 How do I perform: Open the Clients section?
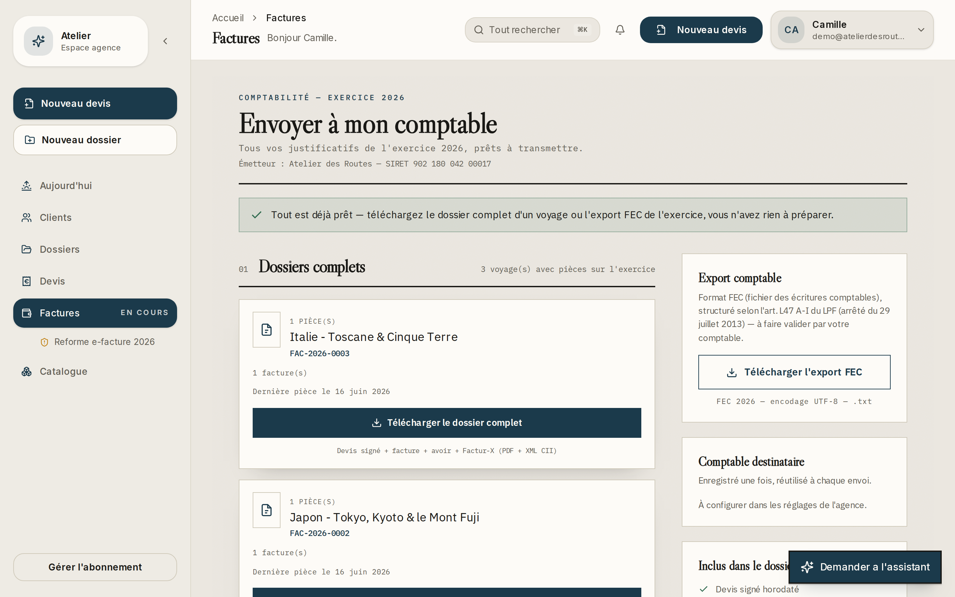95,218
